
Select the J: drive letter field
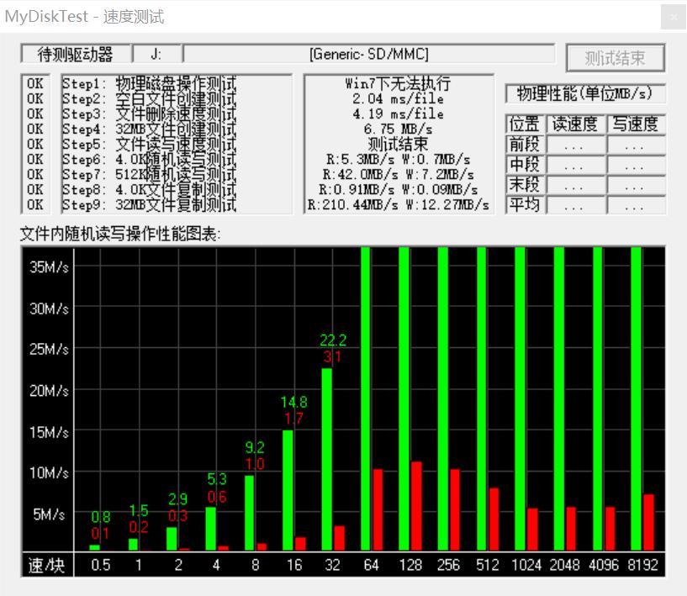(x=156, y=55)
